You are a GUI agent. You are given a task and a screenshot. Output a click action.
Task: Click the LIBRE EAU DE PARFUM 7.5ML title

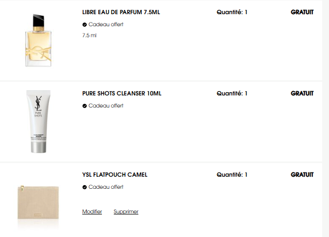tap(121, 12)
